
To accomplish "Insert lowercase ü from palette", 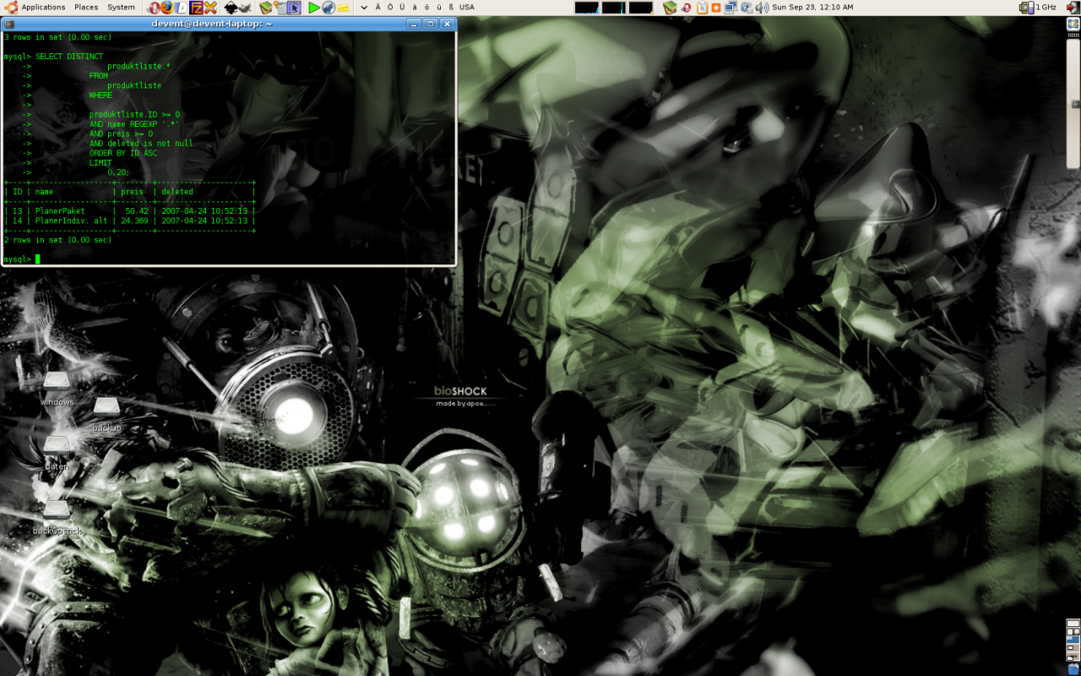I will point(439,8).
